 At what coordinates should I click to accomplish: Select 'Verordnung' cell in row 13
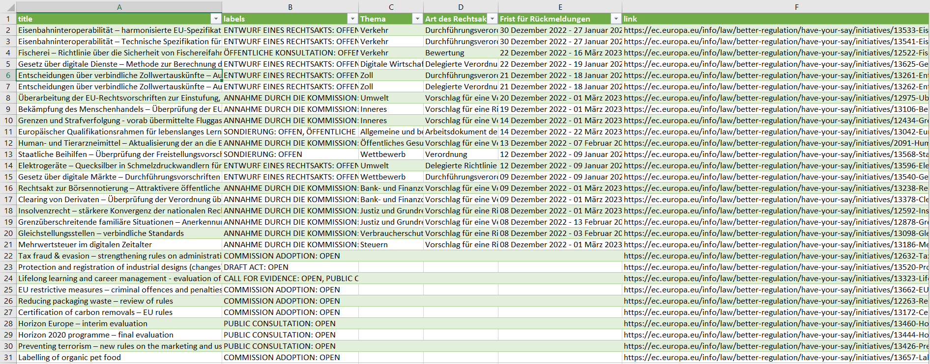pyautogui.click(x=461, y=154)
